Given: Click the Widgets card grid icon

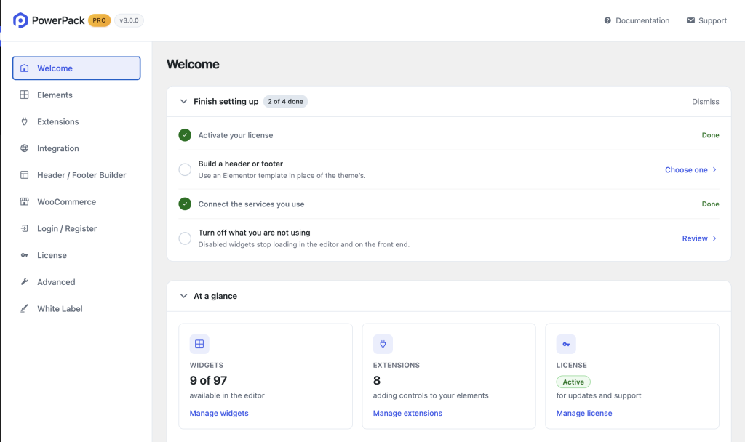Looking at the screenshot, I should [x=199, y=344].
